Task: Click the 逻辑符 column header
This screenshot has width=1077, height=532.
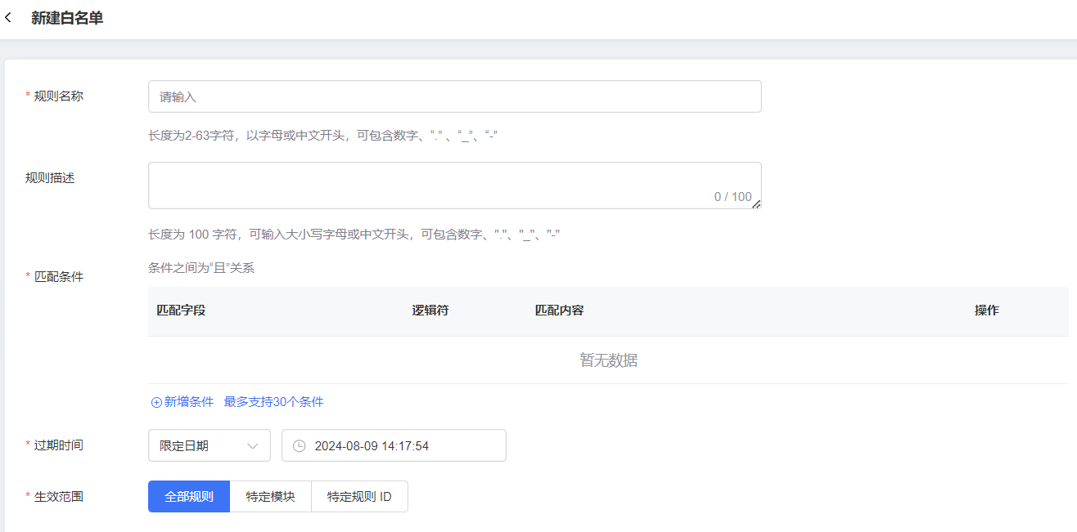Action: 430,311
